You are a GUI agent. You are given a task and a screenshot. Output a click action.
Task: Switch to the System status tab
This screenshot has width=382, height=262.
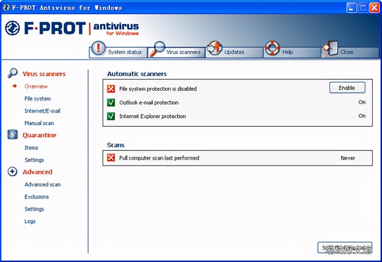click(x=125, y=52)
